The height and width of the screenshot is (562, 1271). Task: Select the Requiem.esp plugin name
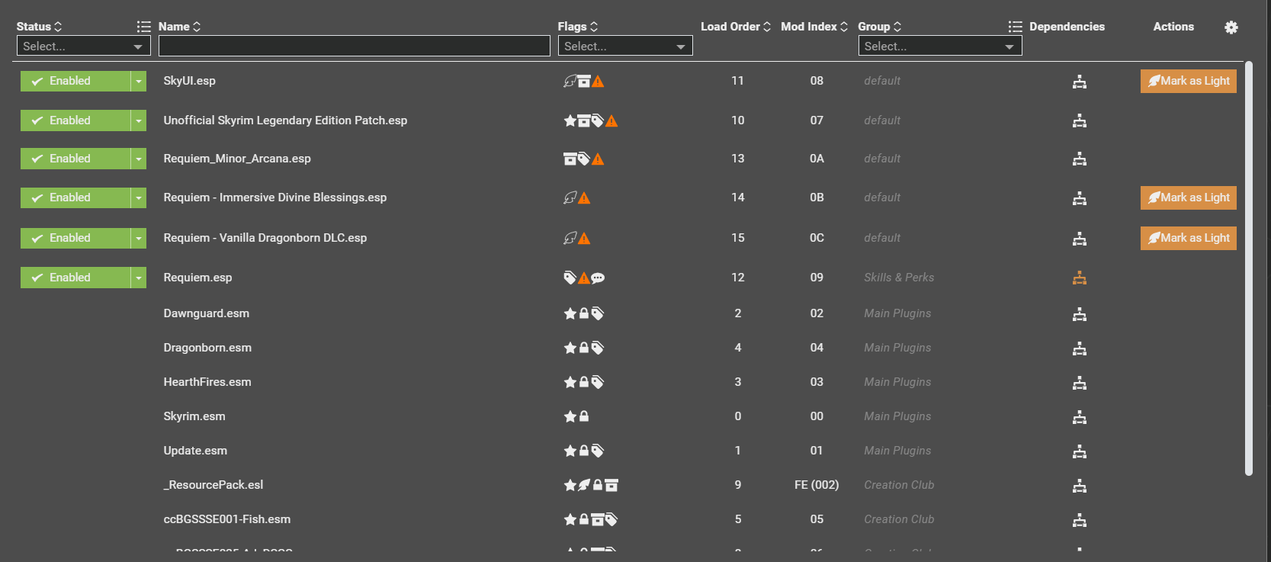[197, 278]
